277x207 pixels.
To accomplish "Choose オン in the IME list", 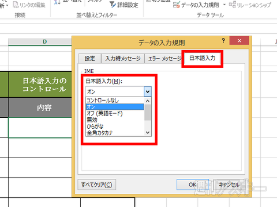I will (x=115, y=107).
